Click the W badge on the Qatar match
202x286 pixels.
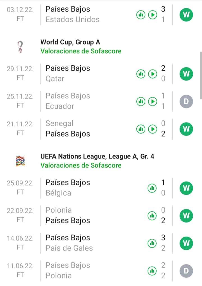pos(186,74)
